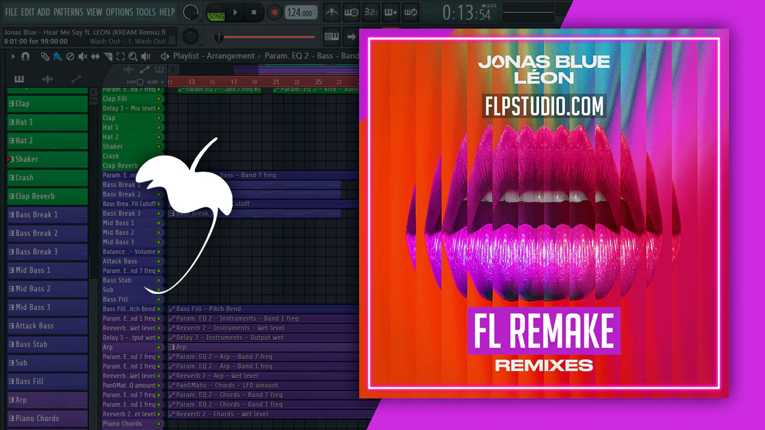Select the Mute tool
765x430 pixels.
pyautogui.click(x=82, y=56)
